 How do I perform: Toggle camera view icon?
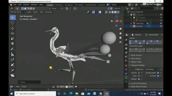pos(120,38)
